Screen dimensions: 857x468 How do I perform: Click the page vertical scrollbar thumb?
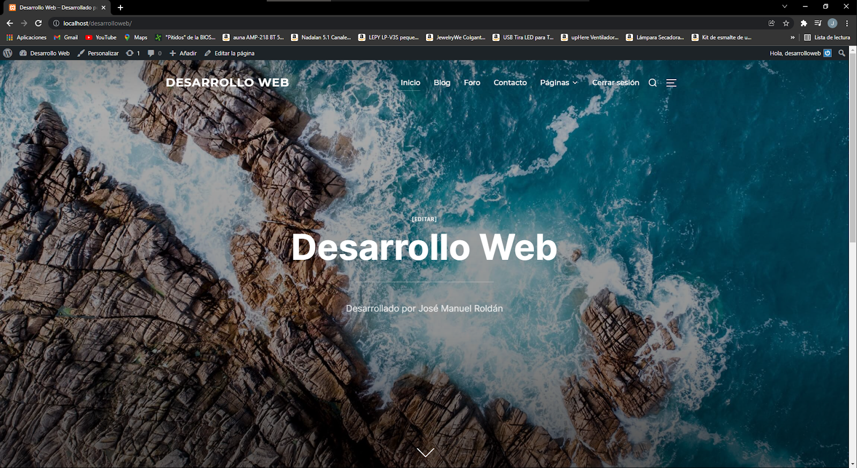coord(853,147)
